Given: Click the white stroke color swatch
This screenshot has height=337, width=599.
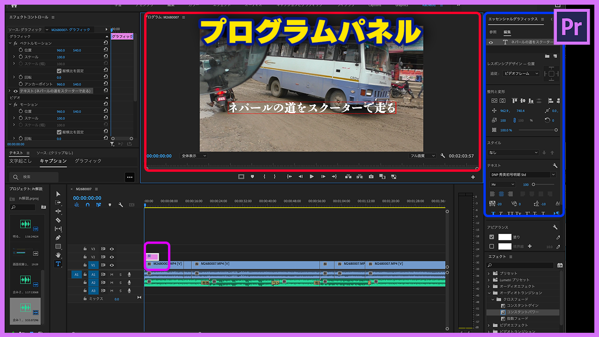Looking at the screenshot, I should tap(504, 246).
